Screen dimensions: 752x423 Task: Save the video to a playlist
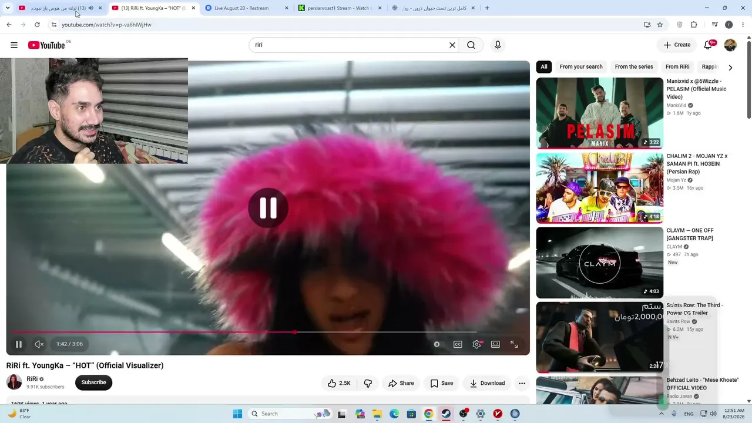(442, 383)
